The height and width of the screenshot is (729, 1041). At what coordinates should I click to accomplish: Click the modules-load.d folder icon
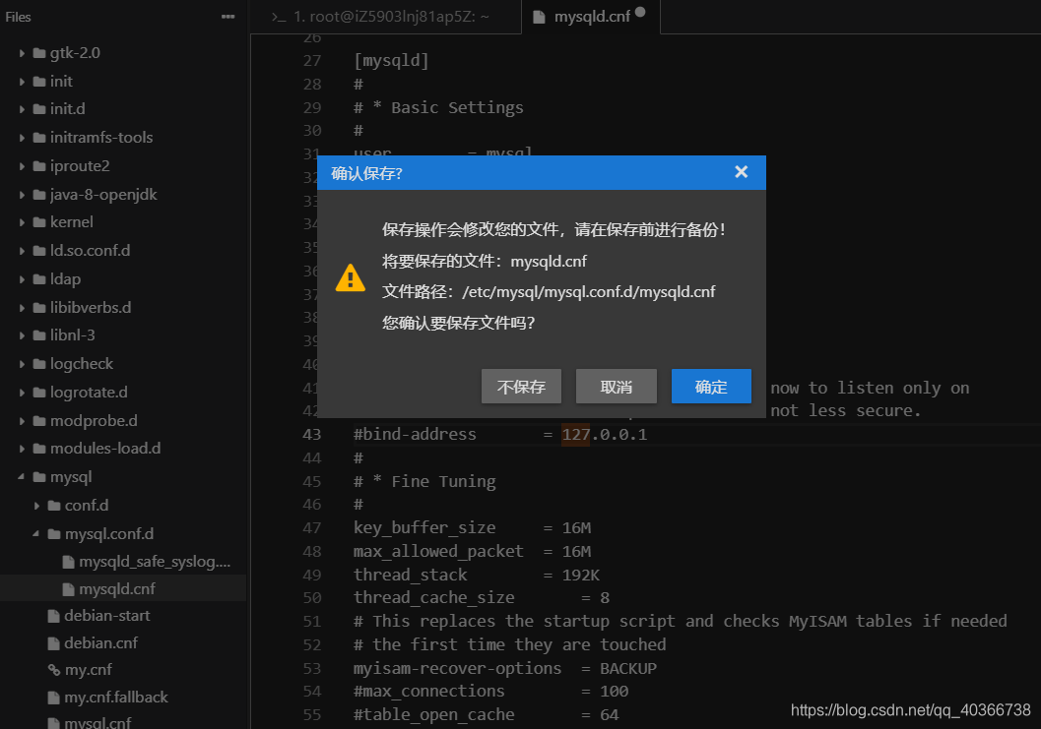39,449
